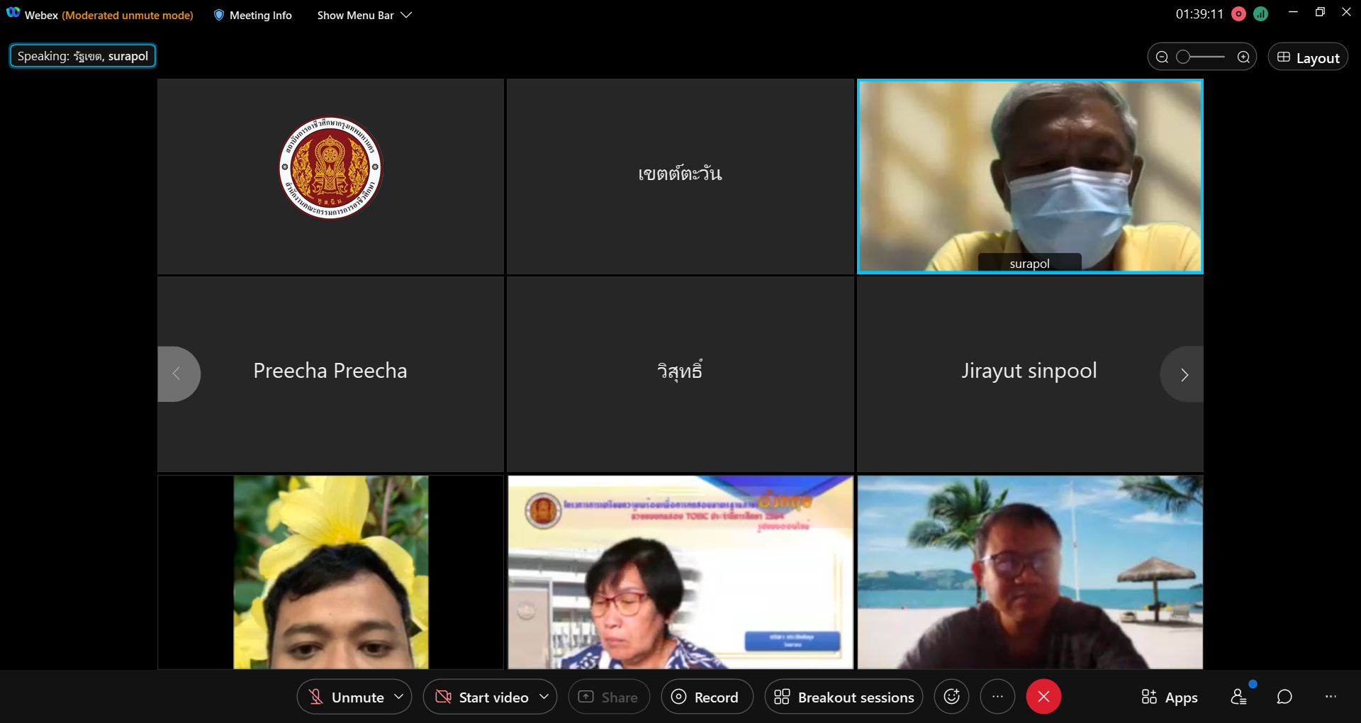This screenshot has height=723, width=1361.
Task: Open the participants panel icon
Action: click(1238, 697)
